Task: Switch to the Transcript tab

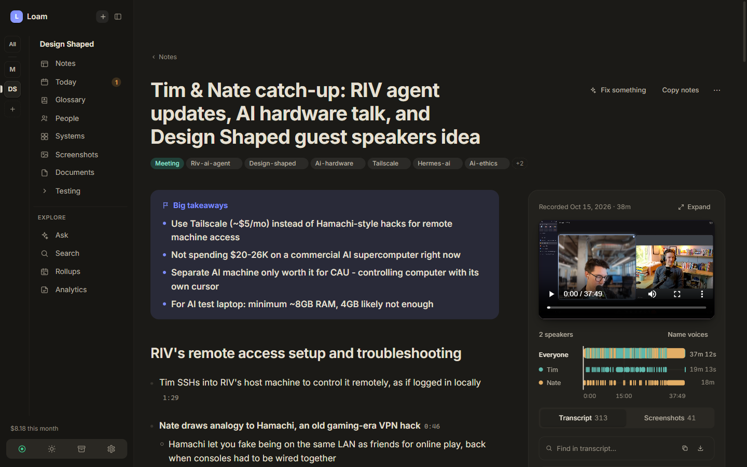Action: click(583, 418)
